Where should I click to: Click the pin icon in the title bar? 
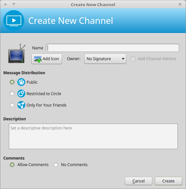6,5
